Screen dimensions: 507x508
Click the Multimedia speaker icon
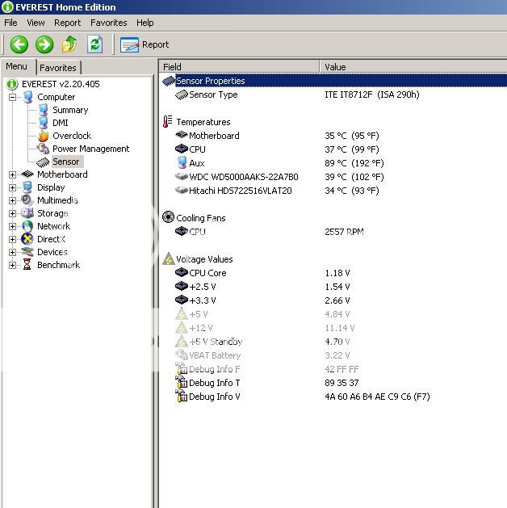pos(27,200)
